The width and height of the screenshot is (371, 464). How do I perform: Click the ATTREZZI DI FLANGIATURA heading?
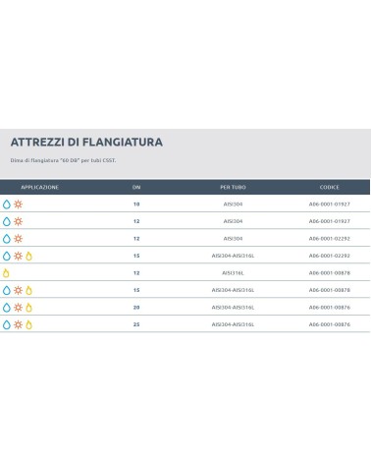tap(86, 143)
